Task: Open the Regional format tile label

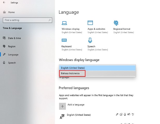Action: 122,29
